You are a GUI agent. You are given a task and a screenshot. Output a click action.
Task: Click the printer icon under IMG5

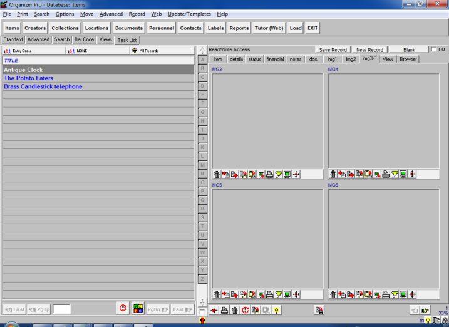pyautogui.click(x=269, y=294)
